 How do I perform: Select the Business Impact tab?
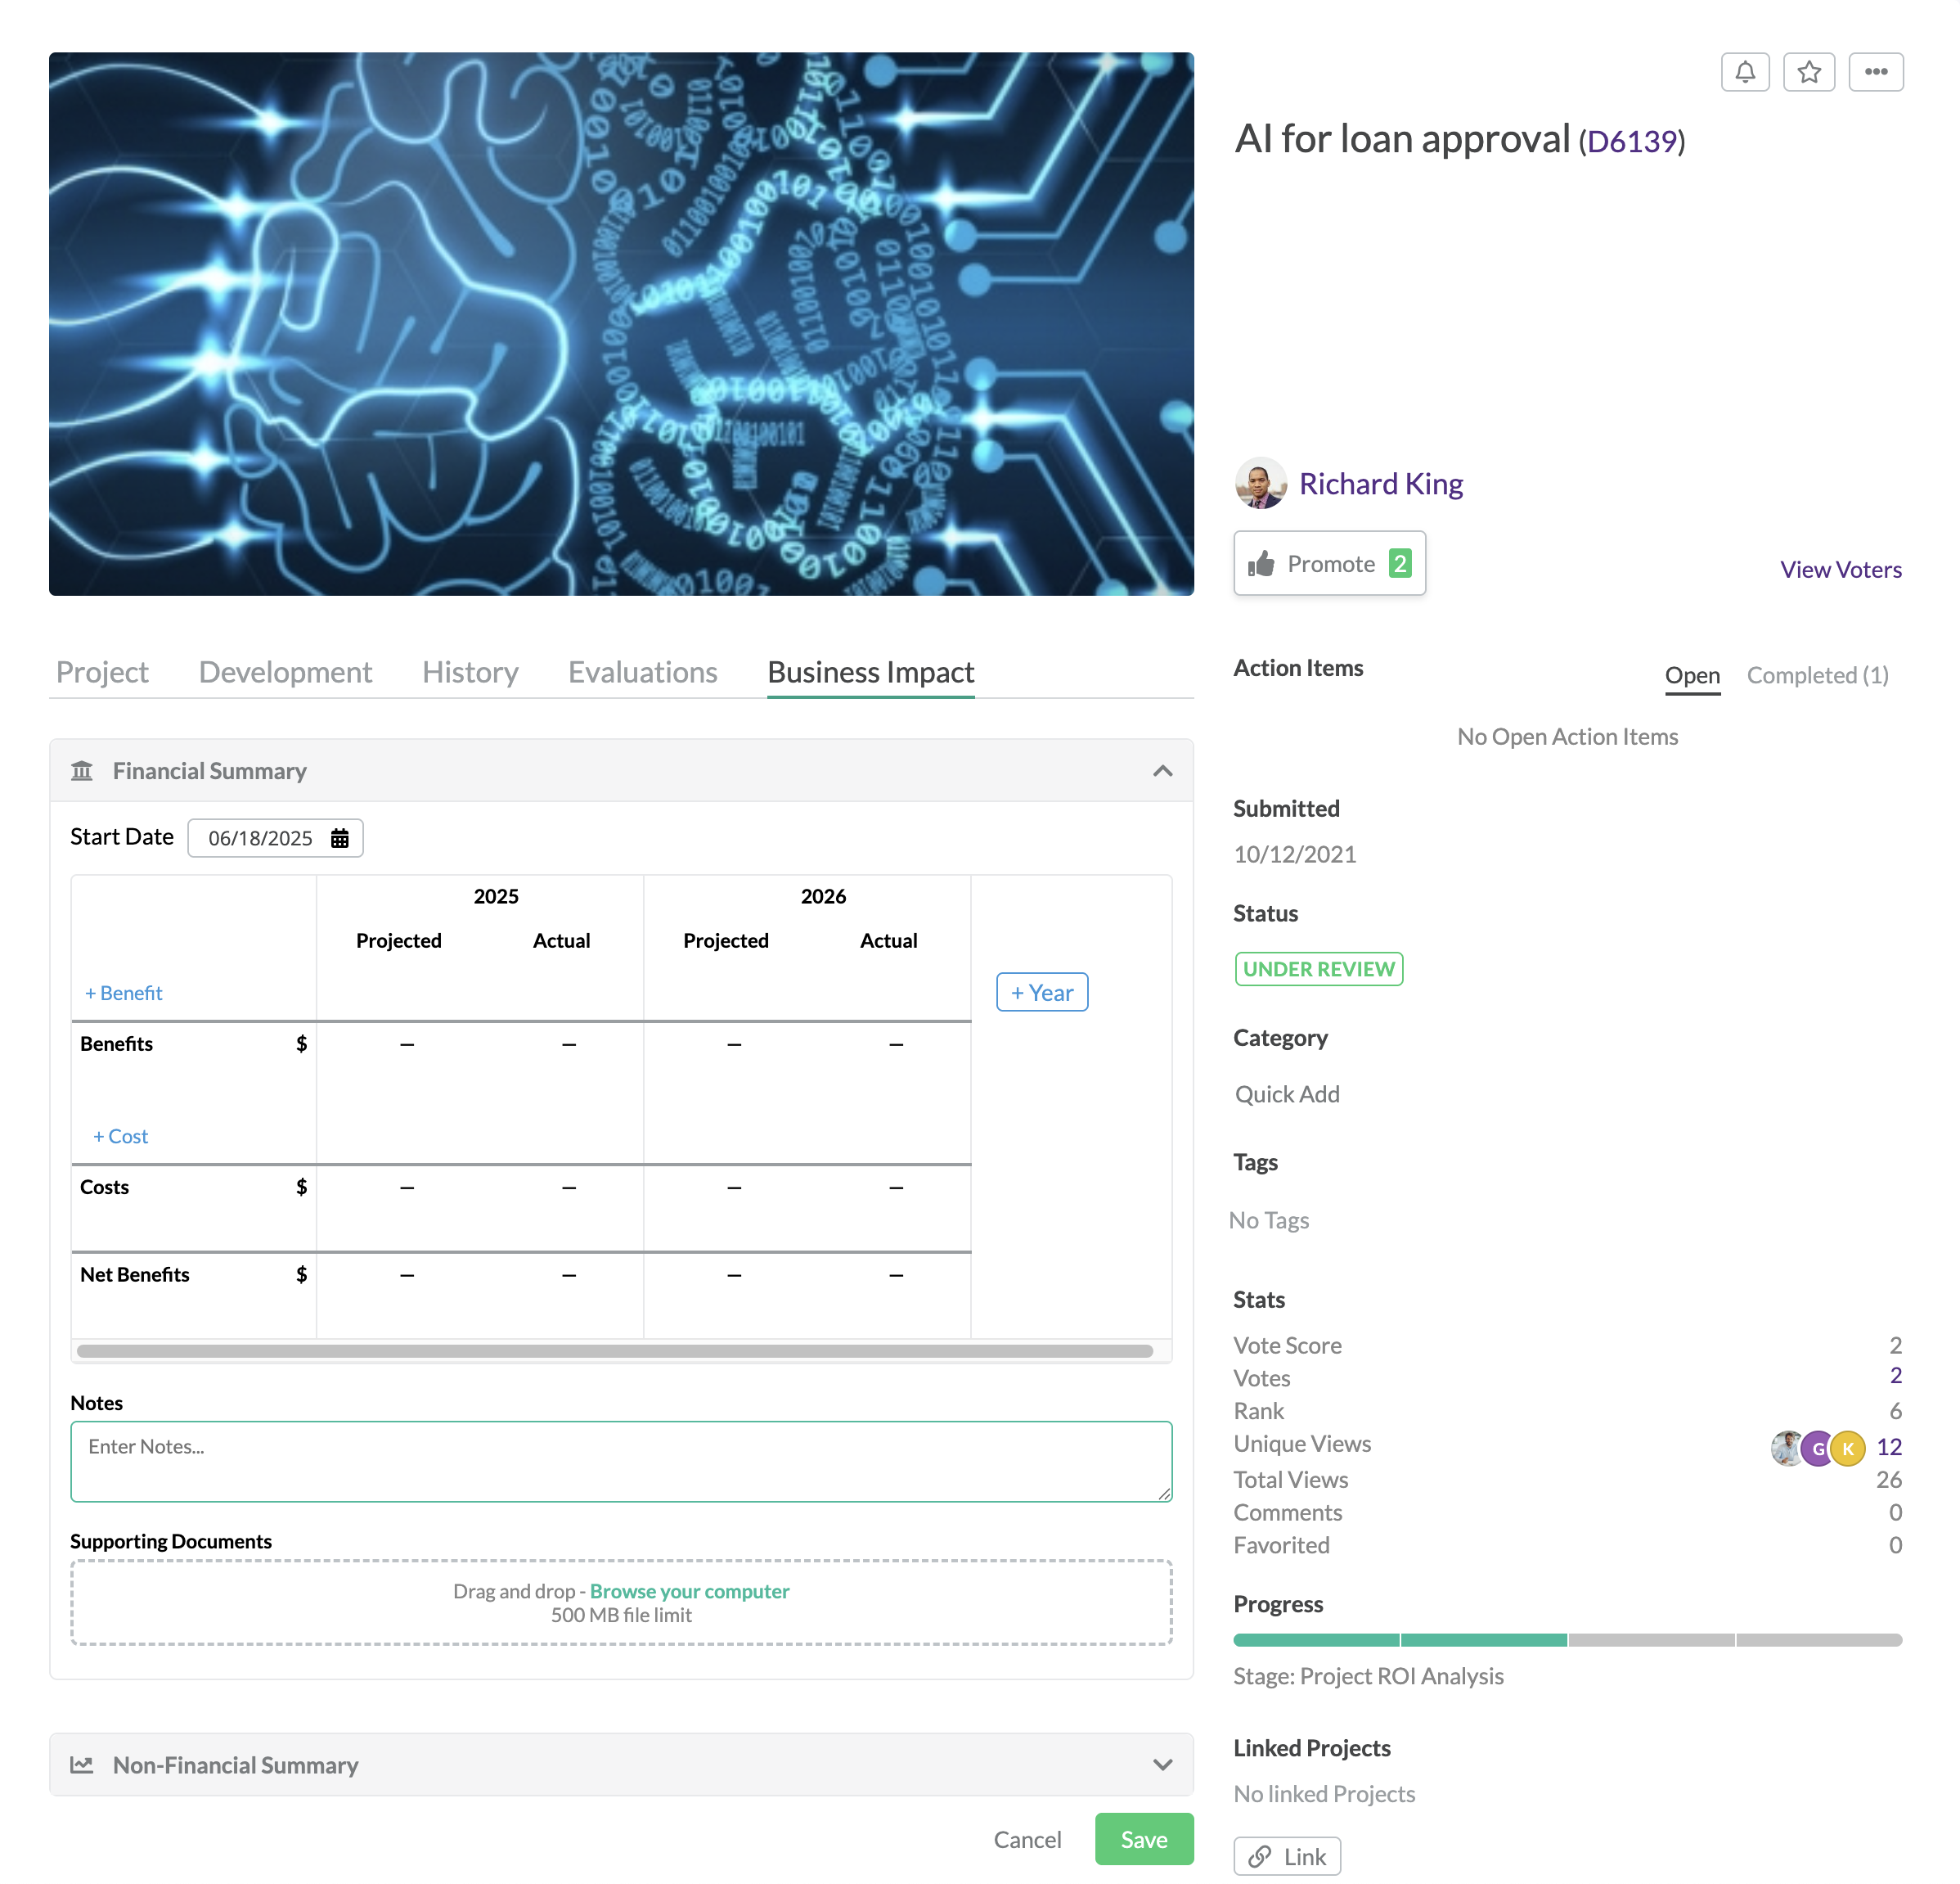coord(871,673)
